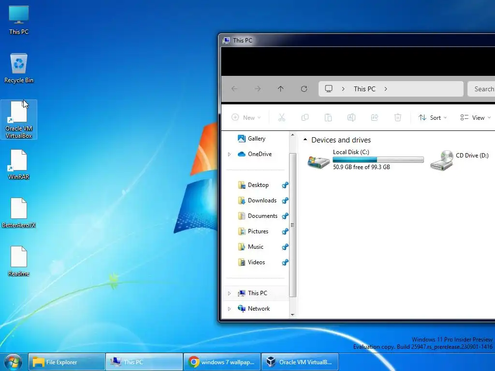Select the Recycle Bin desktop icon
This screenshot has height=371, width=495.
19,68
